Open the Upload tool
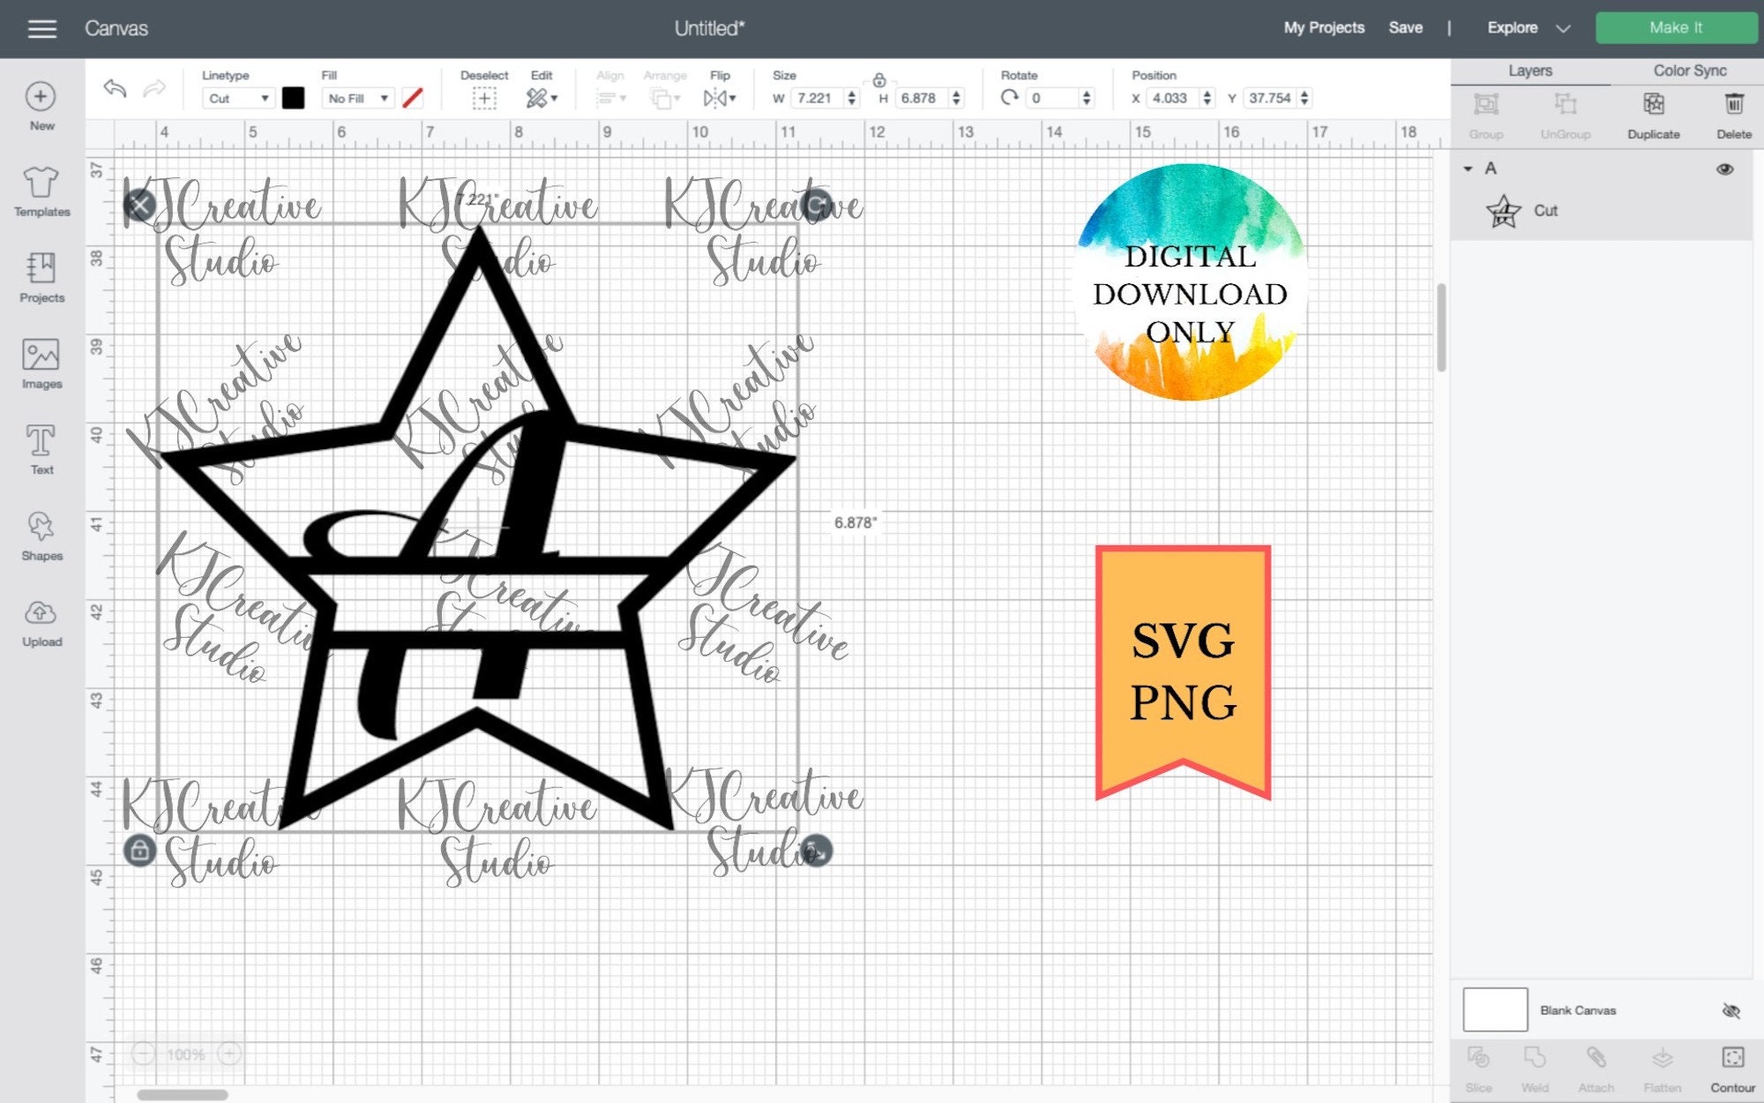The height and width of the screenshot is (1103, 1764). 40,620
